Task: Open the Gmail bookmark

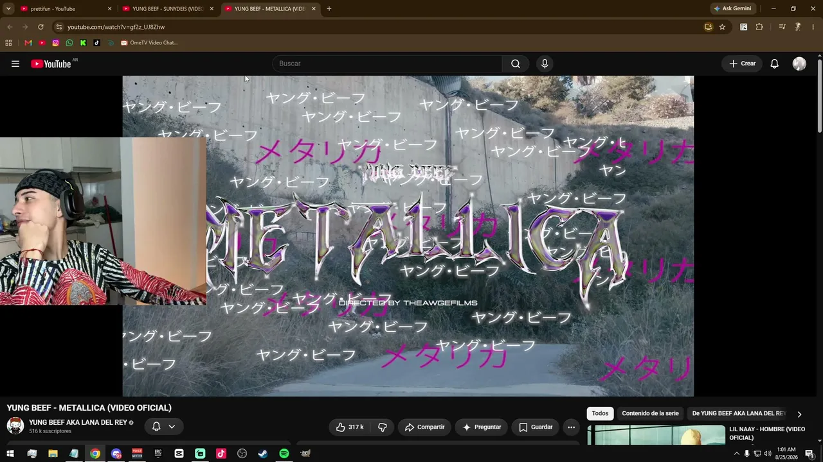Action: coord(28,43)
